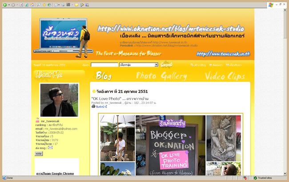This screenshot has width=289, height=182.
Task: Click the Windows flag logo in toolbar corner
Action: point(271,5)
